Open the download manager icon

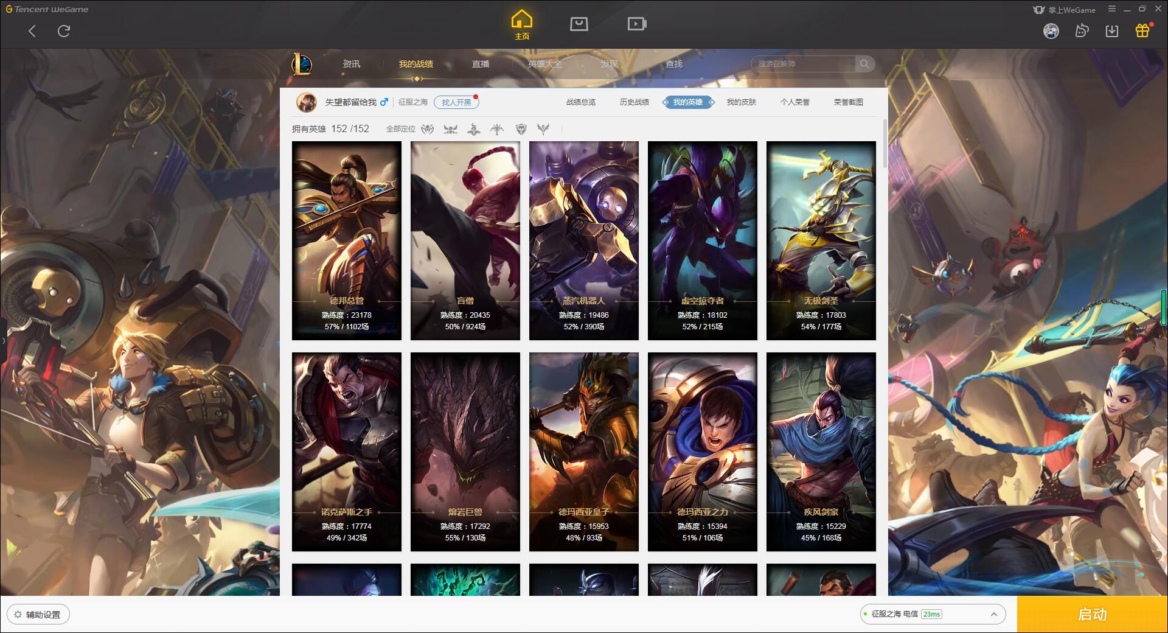tap(1112, 31)
